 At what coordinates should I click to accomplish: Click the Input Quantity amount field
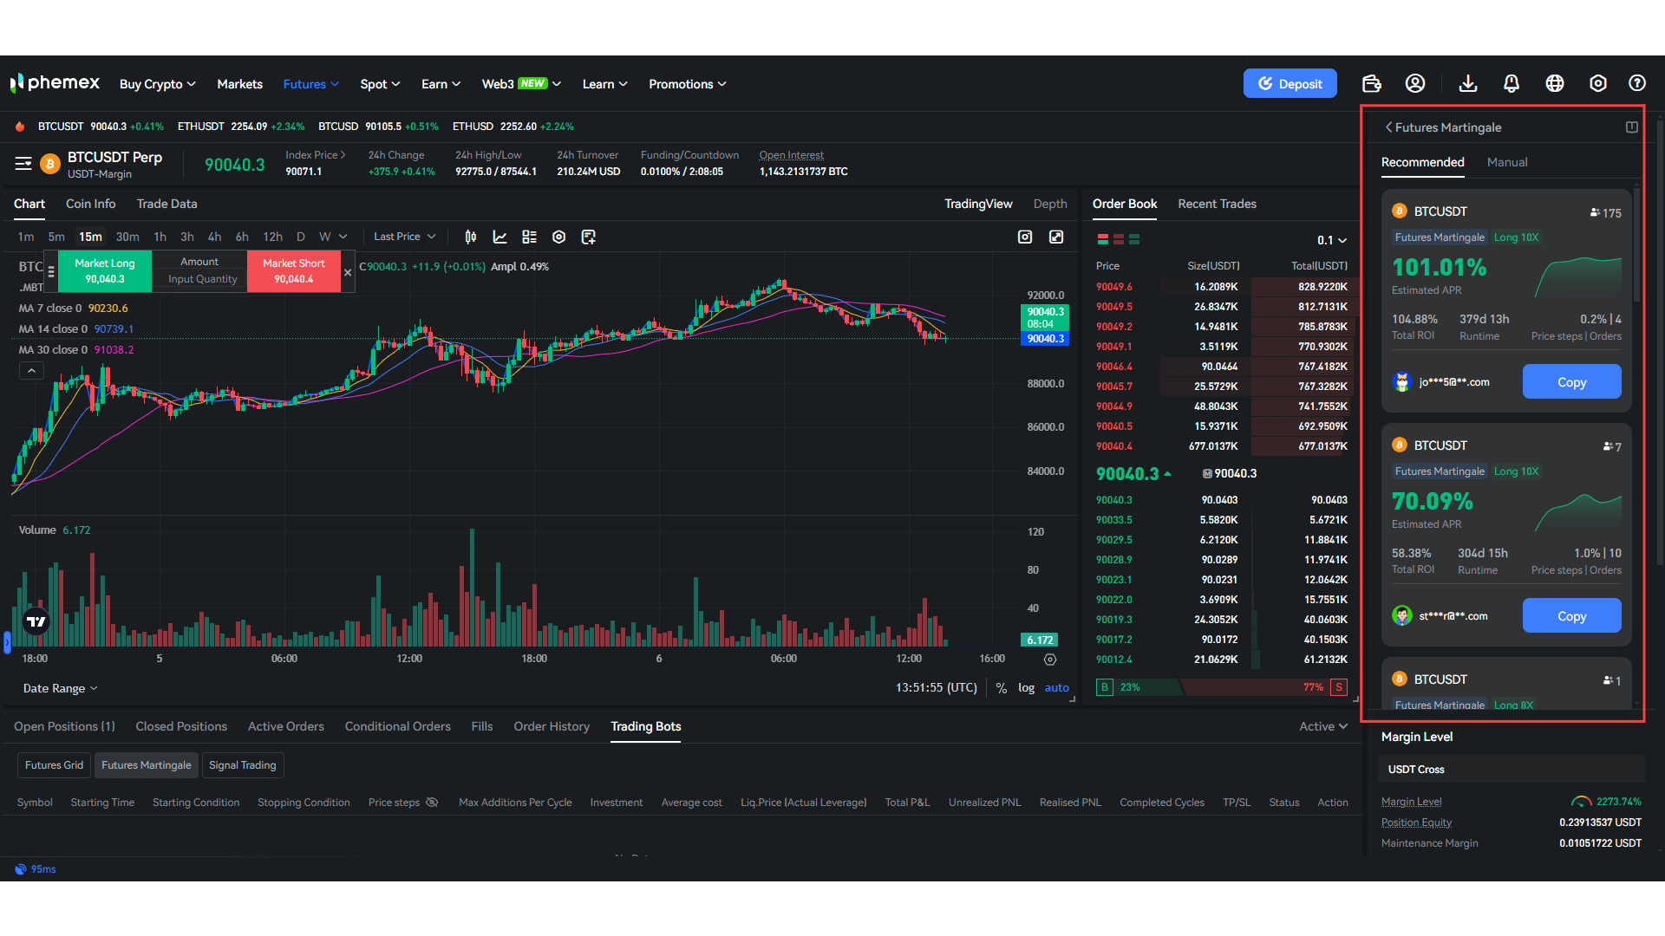click(x=200, y=279)
